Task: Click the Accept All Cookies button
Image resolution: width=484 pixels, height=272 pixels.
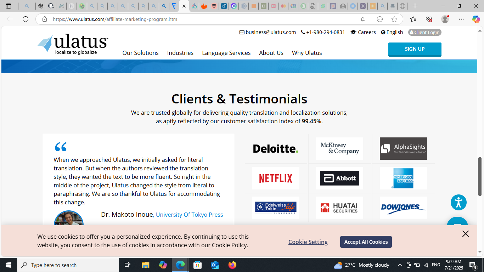Action: click(x=366, y=242)
